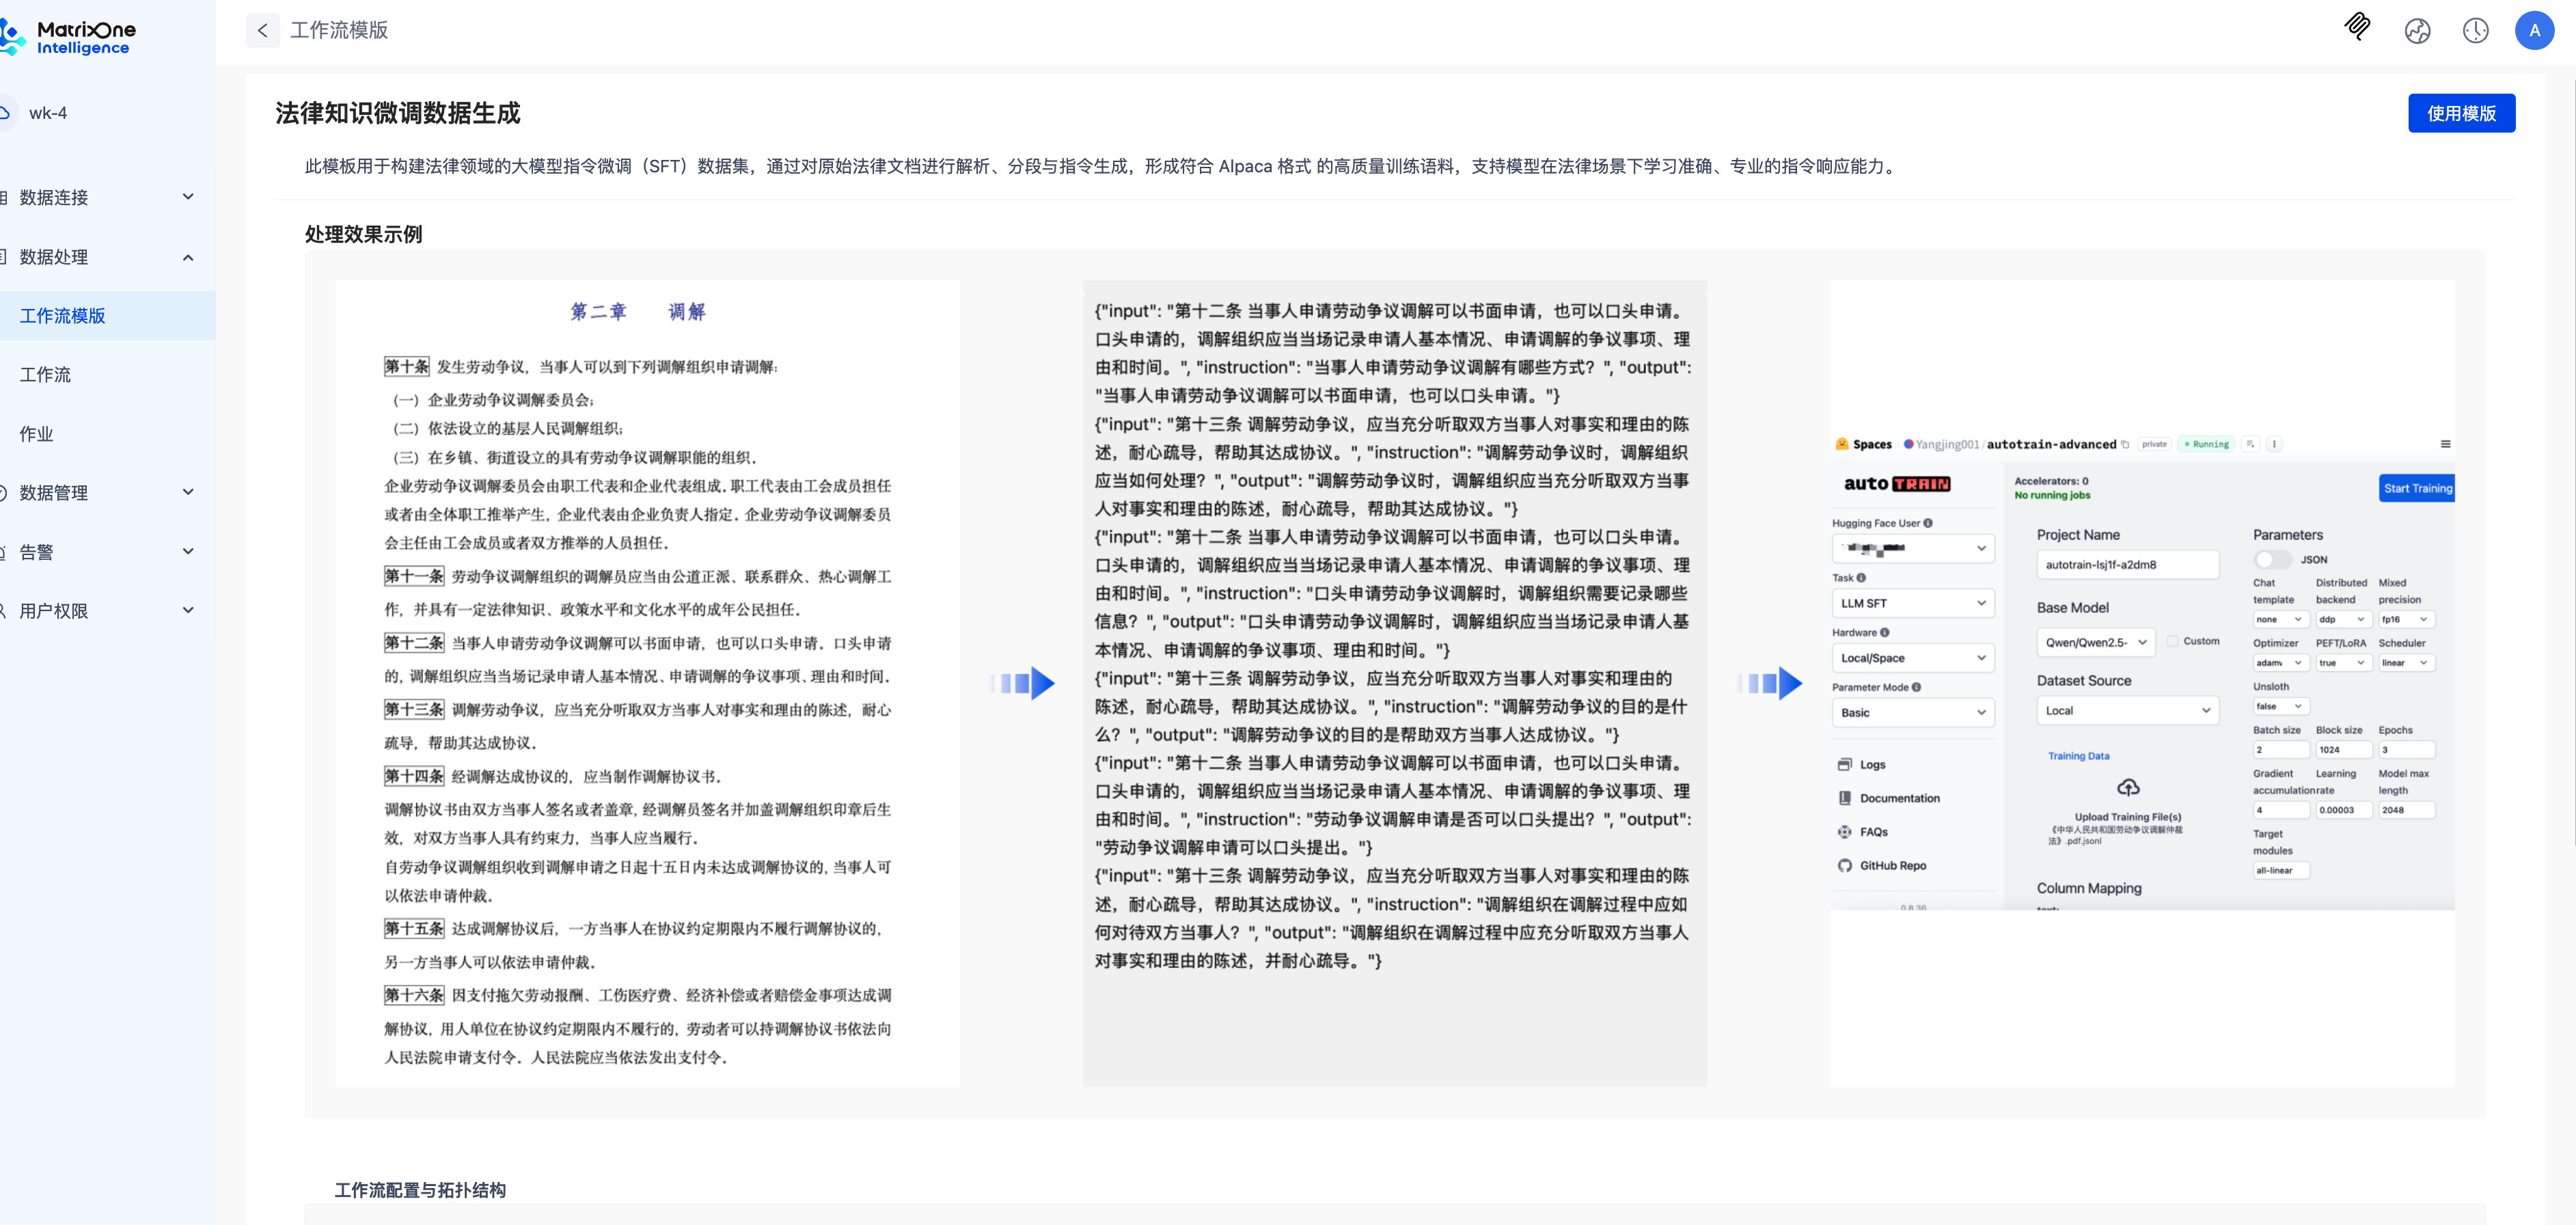Open the 工作流 menu item

point(46,375)
